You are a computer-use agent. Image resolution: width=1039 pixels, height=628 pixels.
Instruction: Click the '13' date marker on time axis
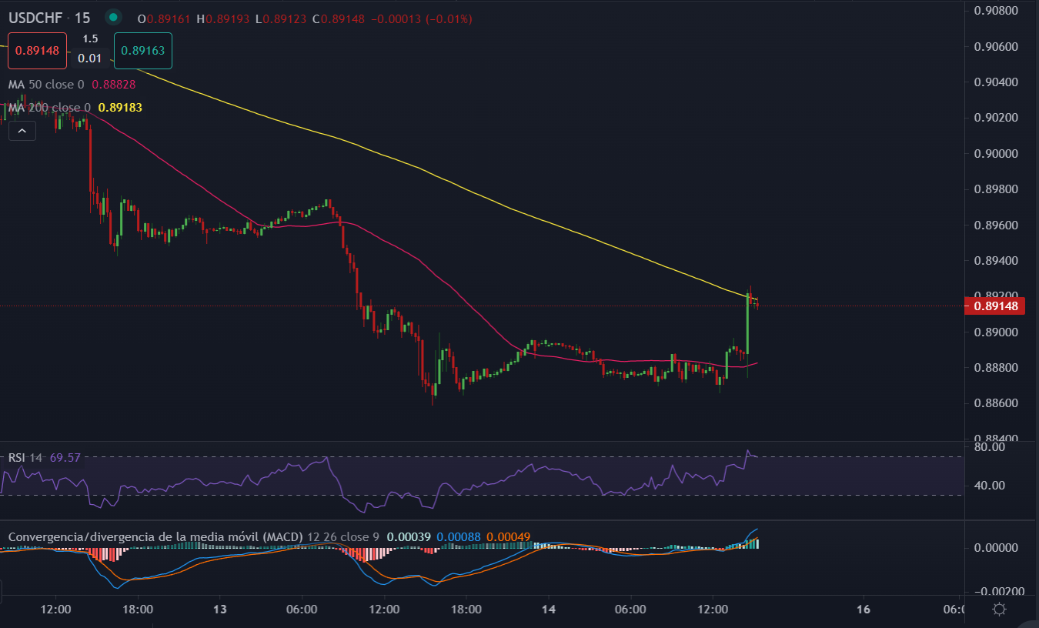pos(220,610)
